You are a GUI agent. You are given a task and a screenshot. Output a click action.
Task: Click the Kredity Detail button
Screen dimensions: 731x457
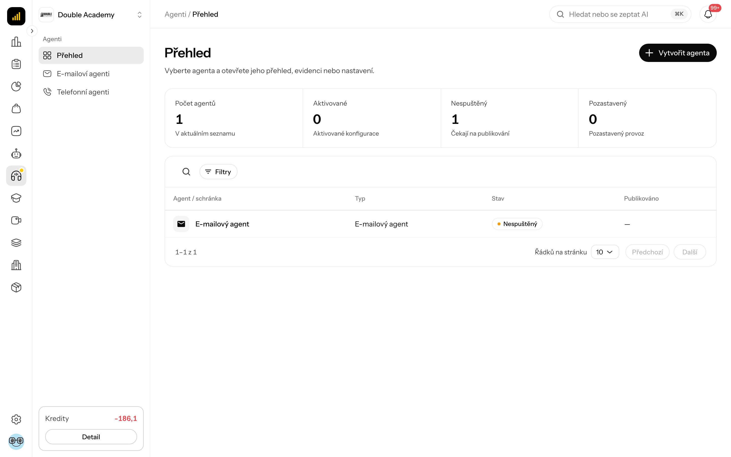[91, 437]
